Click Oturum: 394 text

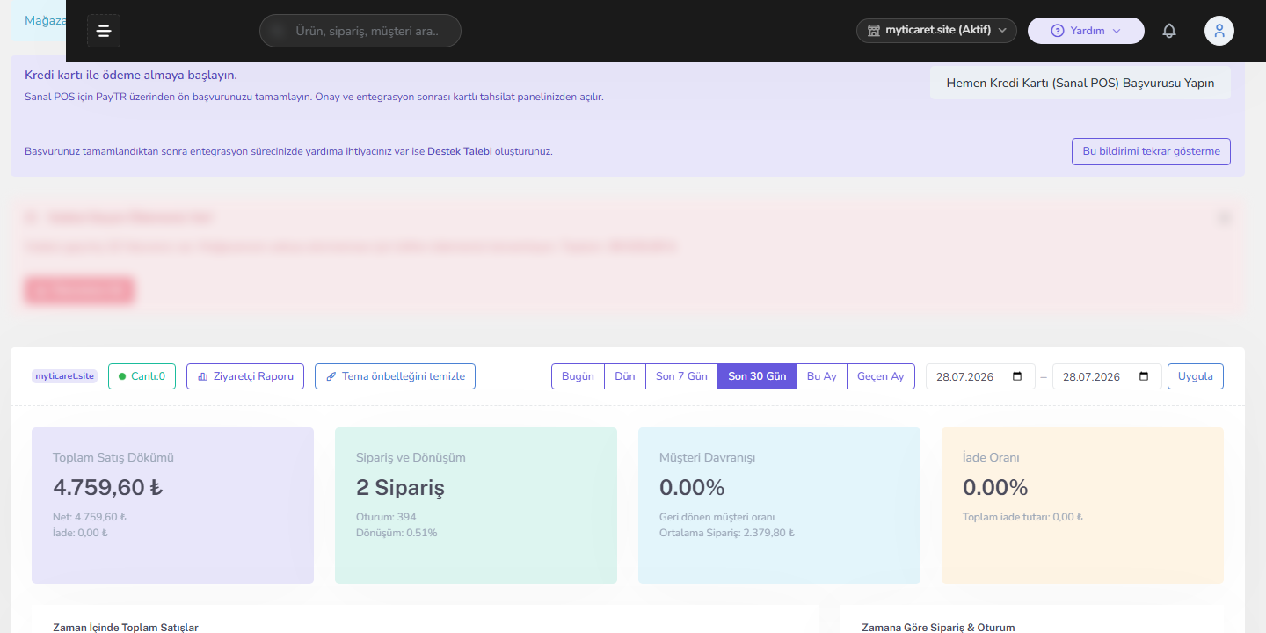click(386, 517)
